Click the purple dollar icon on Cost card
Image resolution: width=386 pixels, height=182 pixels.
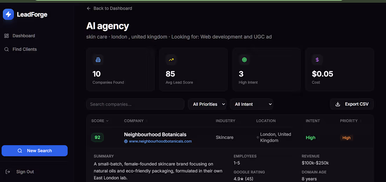click(x=317, y=60)
